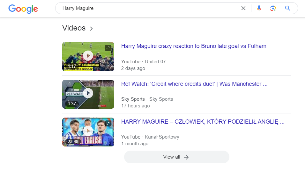
Task: Expand preview on the Fulham celebration thumbnail
Action: pos(108,48)
